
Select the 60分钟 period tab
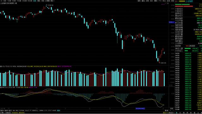[x=30, y=1]
